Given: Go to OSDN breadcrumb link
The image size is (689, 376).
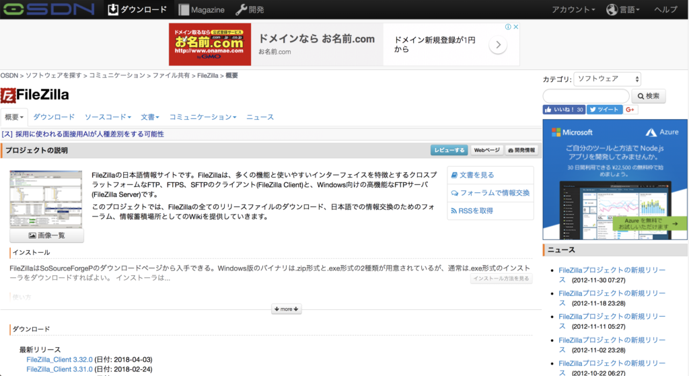Looking at the screenshot, I should [9, 75].
